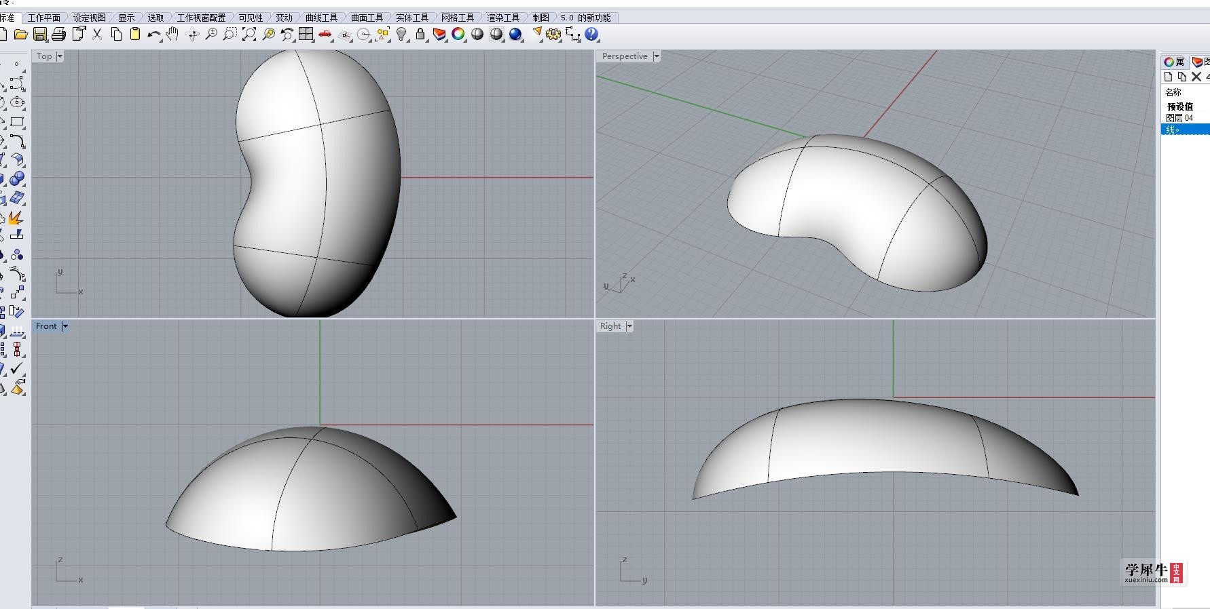Click the new sublayer icon in panel
This screenshot has height=609, width=1210.
(1182, 77)
